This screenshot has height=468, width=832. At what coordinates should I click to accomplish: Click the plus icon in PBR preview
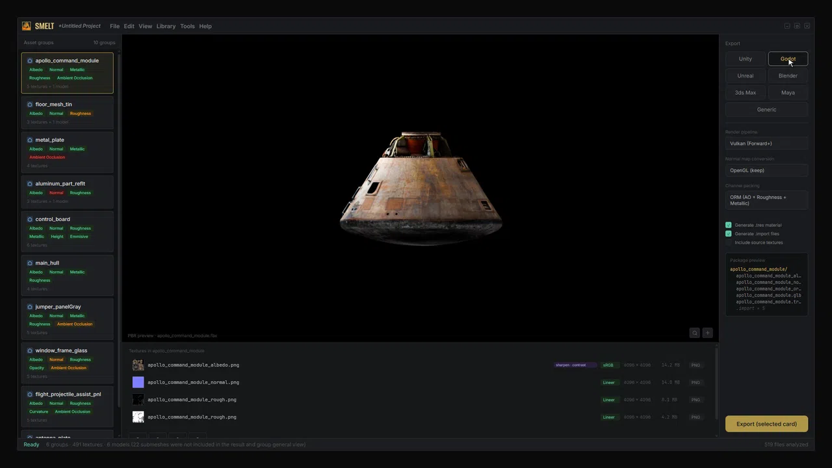(707, 333)
